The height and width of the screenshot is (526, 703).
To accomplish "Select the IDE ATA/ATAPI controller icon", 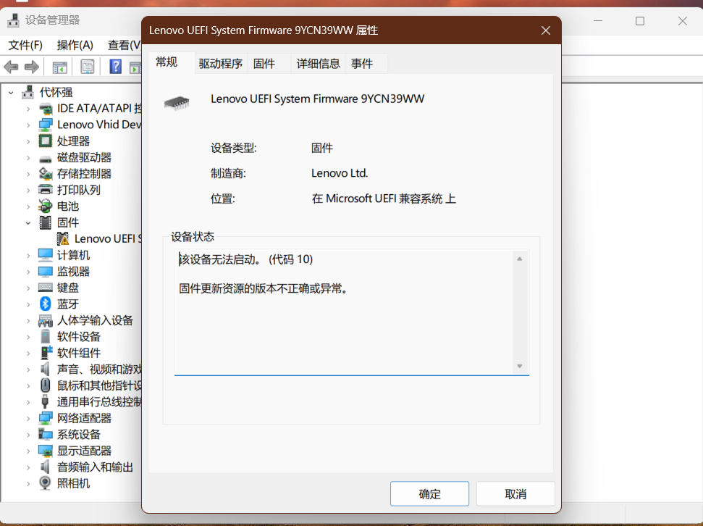I will pyautogui.click(x=46, y=109).
